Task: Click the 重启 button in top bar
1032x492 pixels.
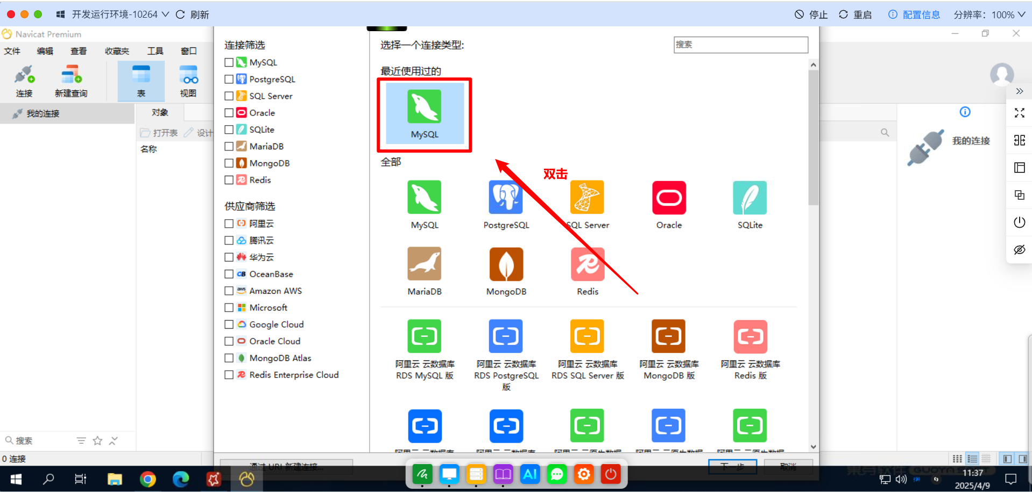Action: (x=856, y=15)
